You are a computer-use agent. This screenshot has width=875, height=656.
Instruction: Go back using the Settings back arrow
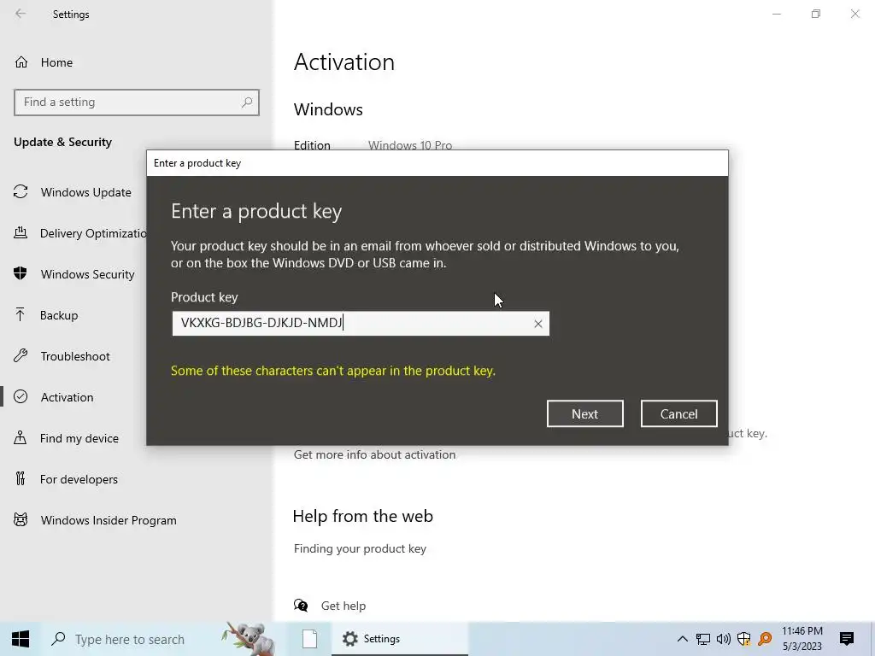point(21,14)
